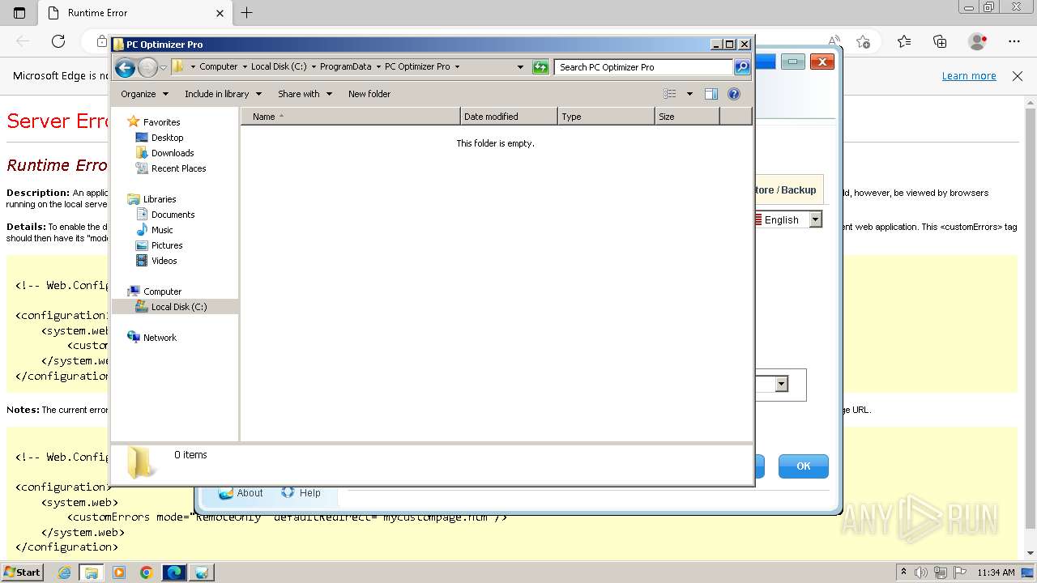The height and width of the screenshot is (583, 1037).
Task: Dismiss the Edge notification bar
Action: coord(1018,76)
